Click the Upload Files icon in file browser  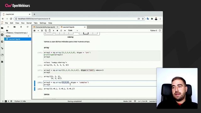(21, 27)
